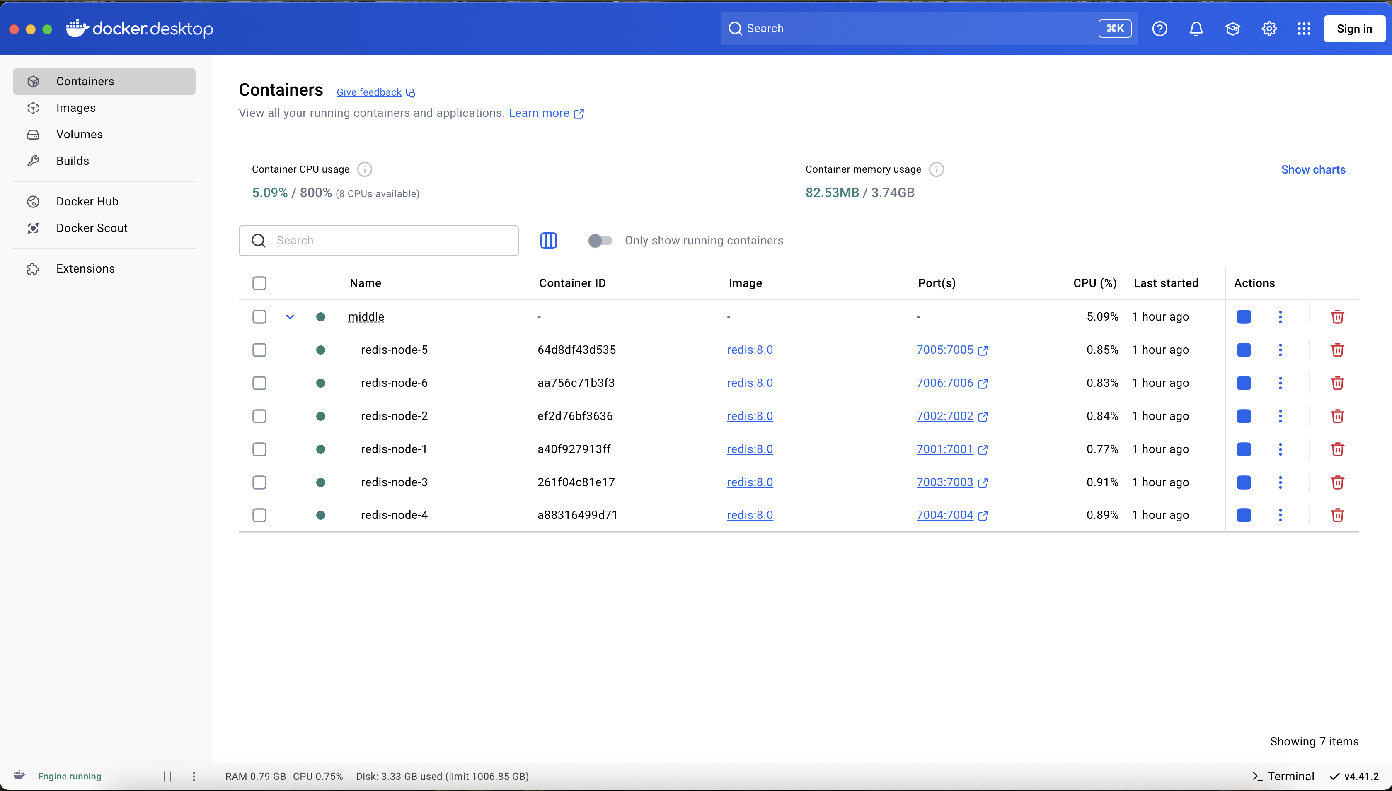Check the redis-node-6 row checkbox
Viewport: 1392px width, 791px height.
click(x=259, y=383)
